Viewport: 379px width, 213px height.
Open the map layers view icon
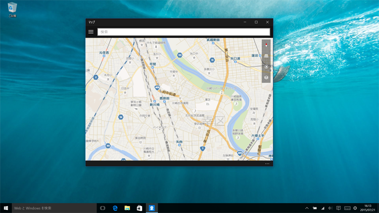tap(266, 77)
